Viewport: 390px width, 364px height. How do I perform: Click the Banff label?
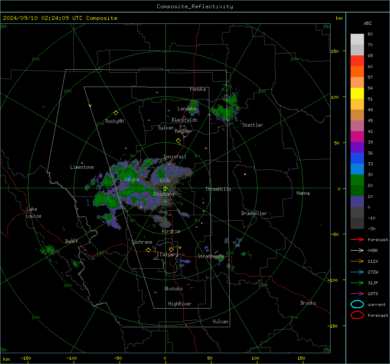(x=71, y=241)
